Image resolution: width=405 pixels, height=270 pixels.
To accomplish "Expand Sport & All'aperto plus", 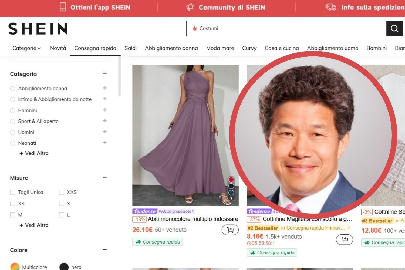I will pyautogui.click(x=105, y=121).
